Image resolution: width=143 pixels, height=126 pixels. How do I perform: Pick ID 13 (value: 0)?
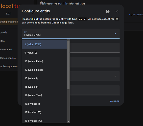point(44,78)
